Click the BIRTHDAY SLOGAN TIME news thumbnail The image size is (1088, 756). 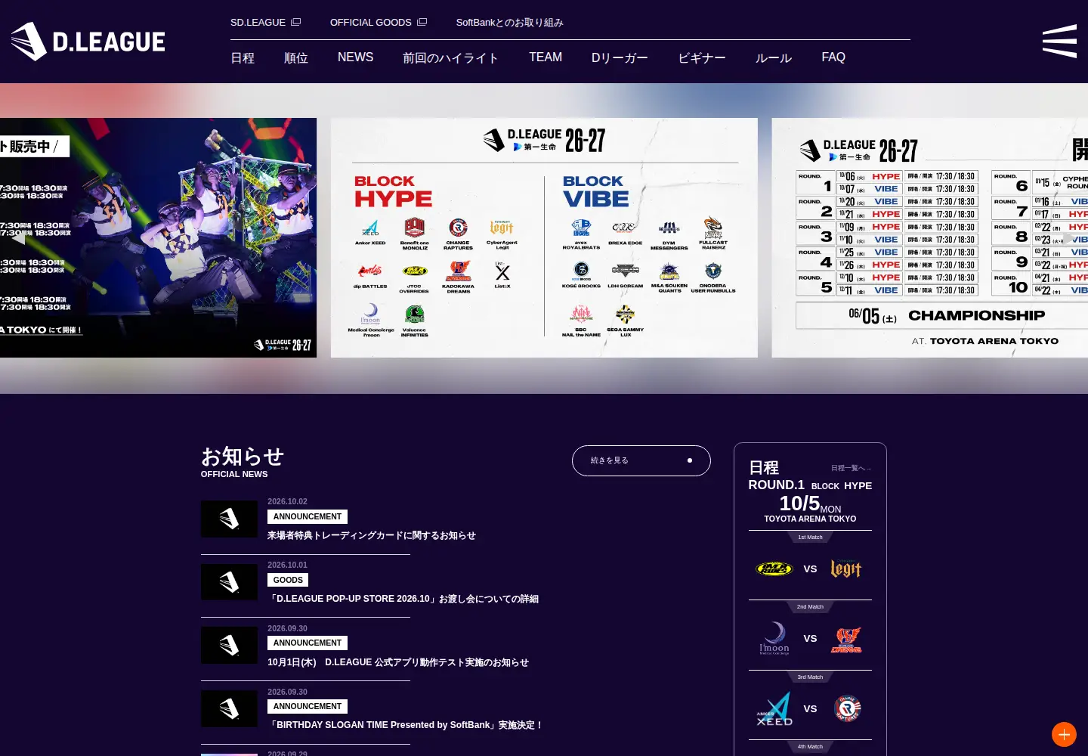point(229,709)
